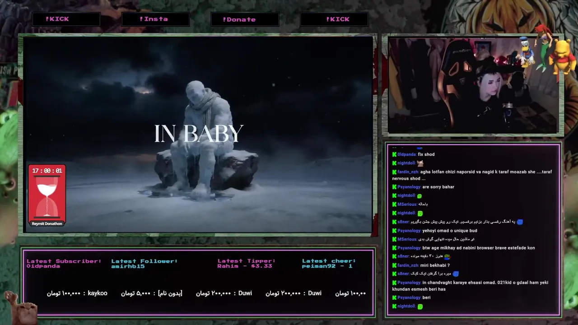578x325 pixels.
Task: Click Kick badge on "yehoyi omad o unique bud"
Action: 394,231
